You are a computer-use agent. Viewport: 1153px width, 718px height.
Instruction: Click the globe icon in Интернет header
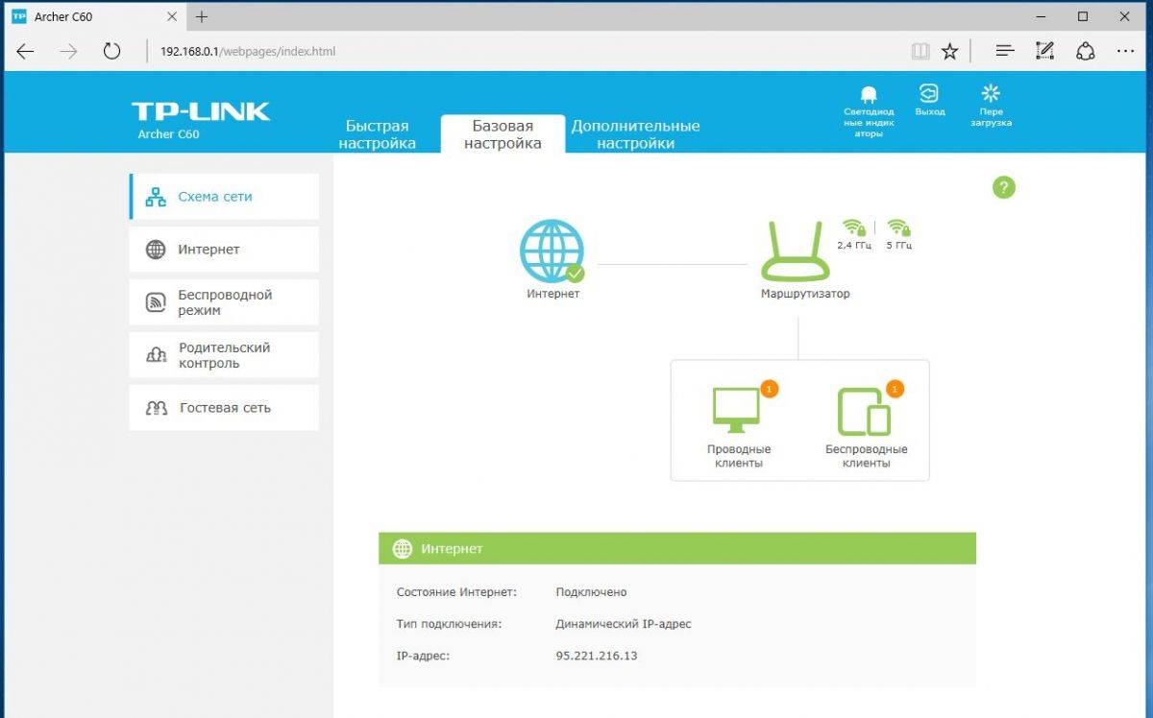403,549
